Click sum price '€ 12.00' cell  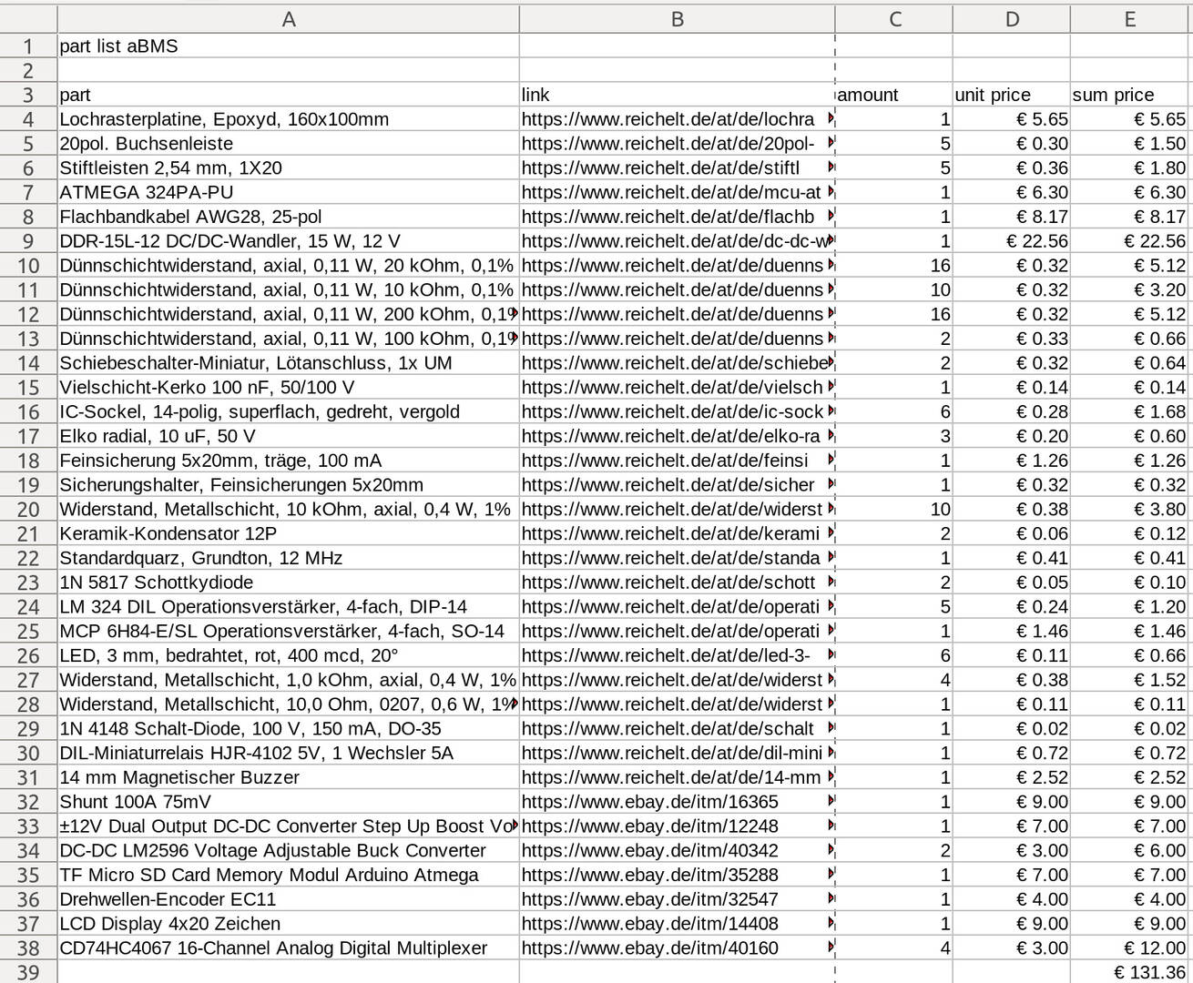pyautogui.click(x=1129, y=948)
